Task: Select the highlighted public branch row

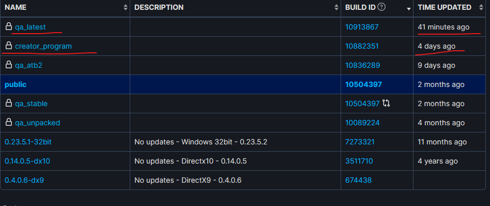Action: [x=245, y=84]
